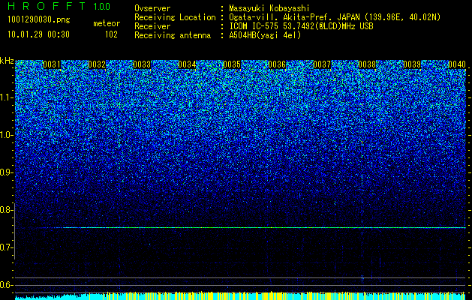
Task: Select the 0.6 frequency axis label
Action: tap(6, 285)
